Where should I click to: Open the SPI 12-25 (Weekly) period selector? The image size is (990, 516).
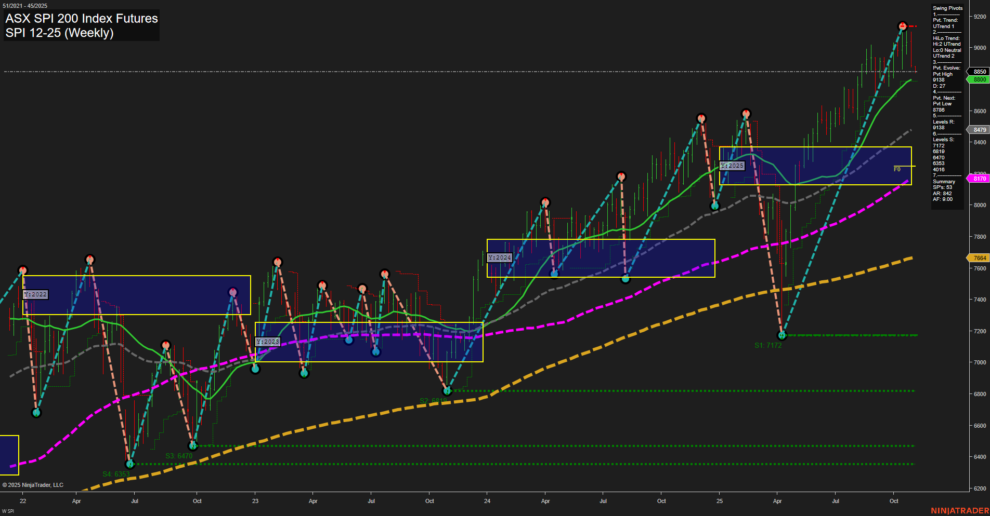click(x=61, y=33)
